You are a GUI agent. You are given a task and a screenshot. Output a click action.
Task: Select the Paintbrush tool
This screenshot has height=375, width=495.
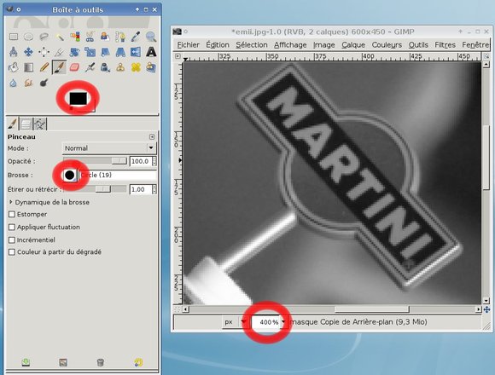pyautogui.click(x=60, y=67)
